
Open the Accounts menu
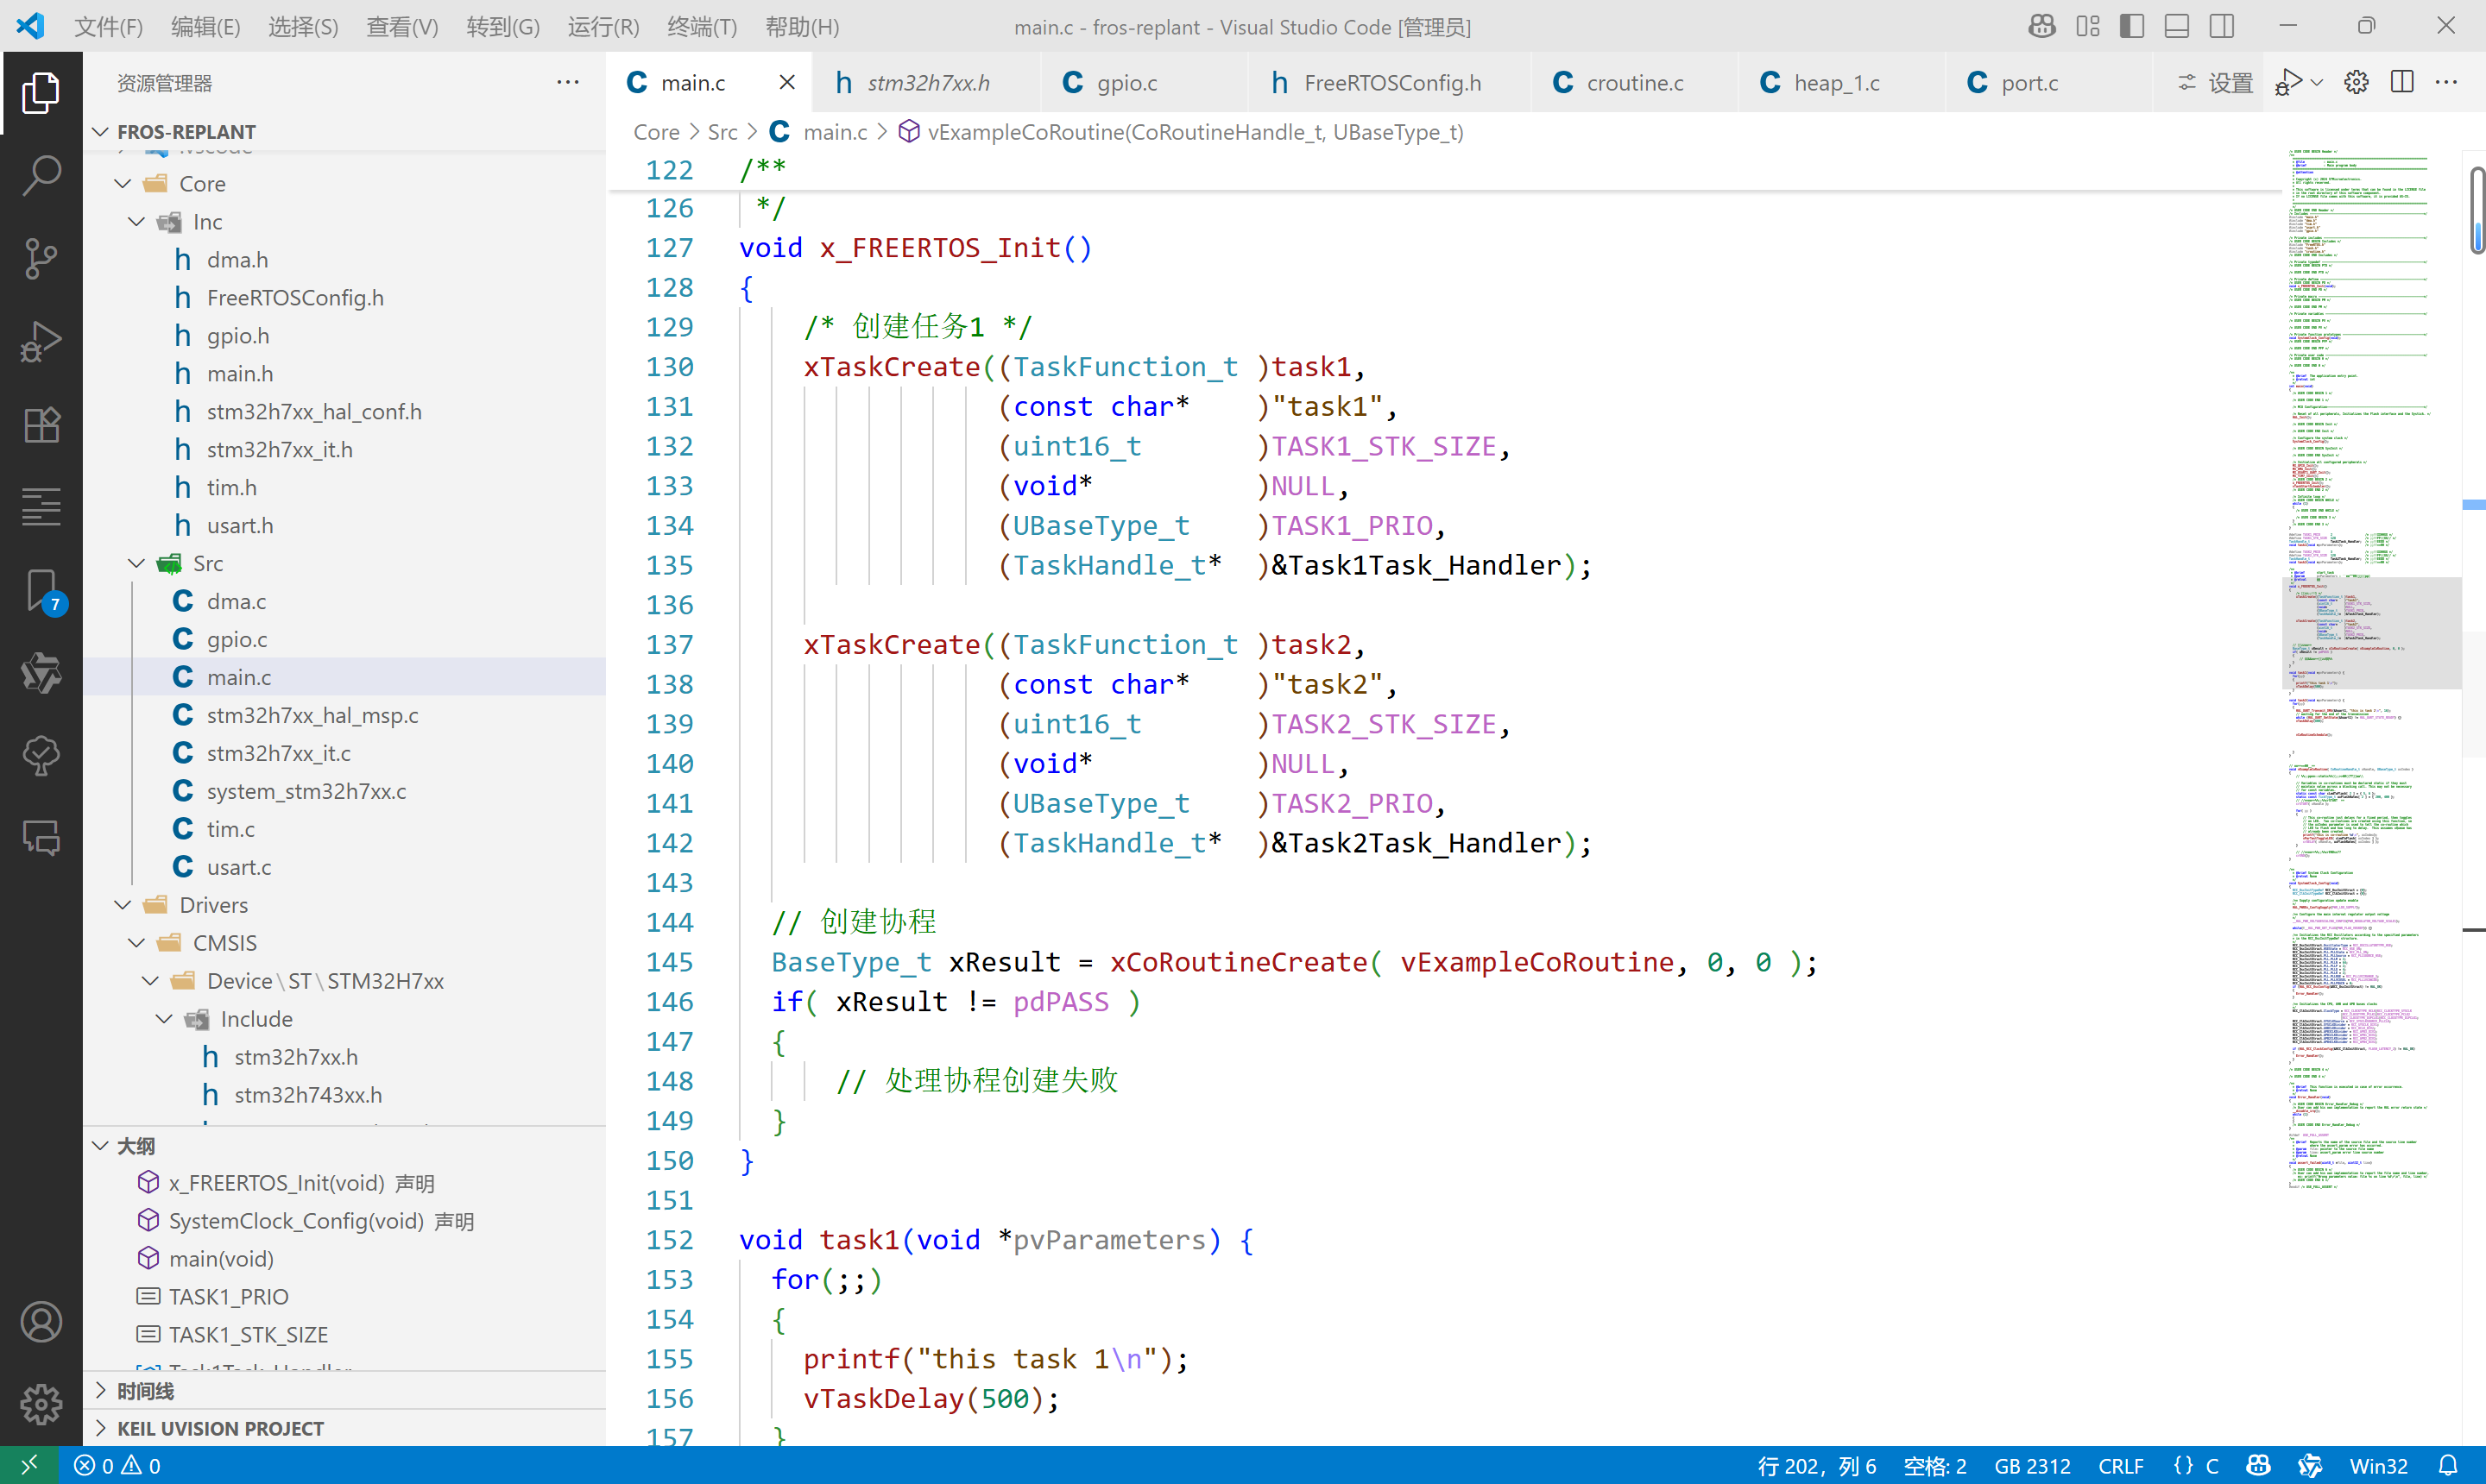(41, 1322)
